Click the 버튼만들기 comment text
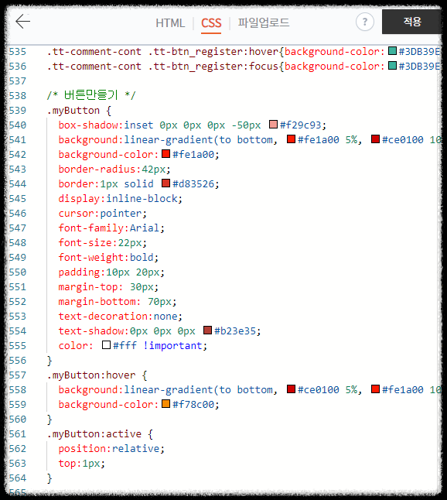This screenshot has width=447, height=500. 91,95
